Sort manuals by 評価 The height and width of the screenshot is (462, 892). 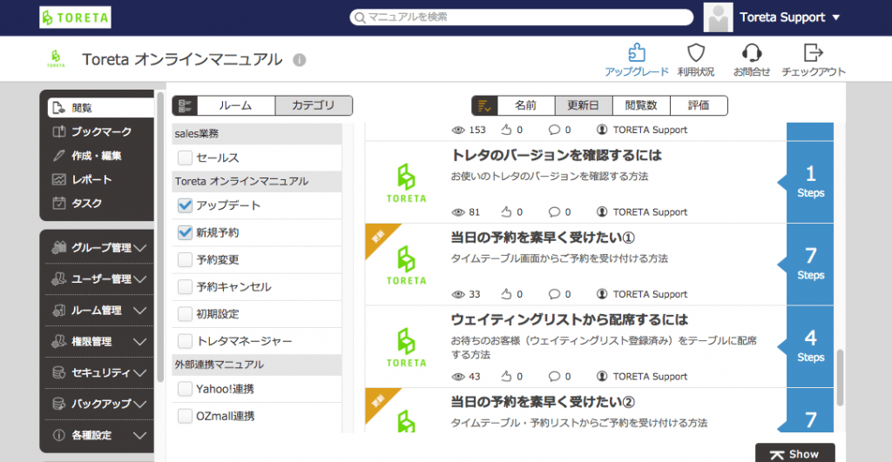tap(699, 105)
